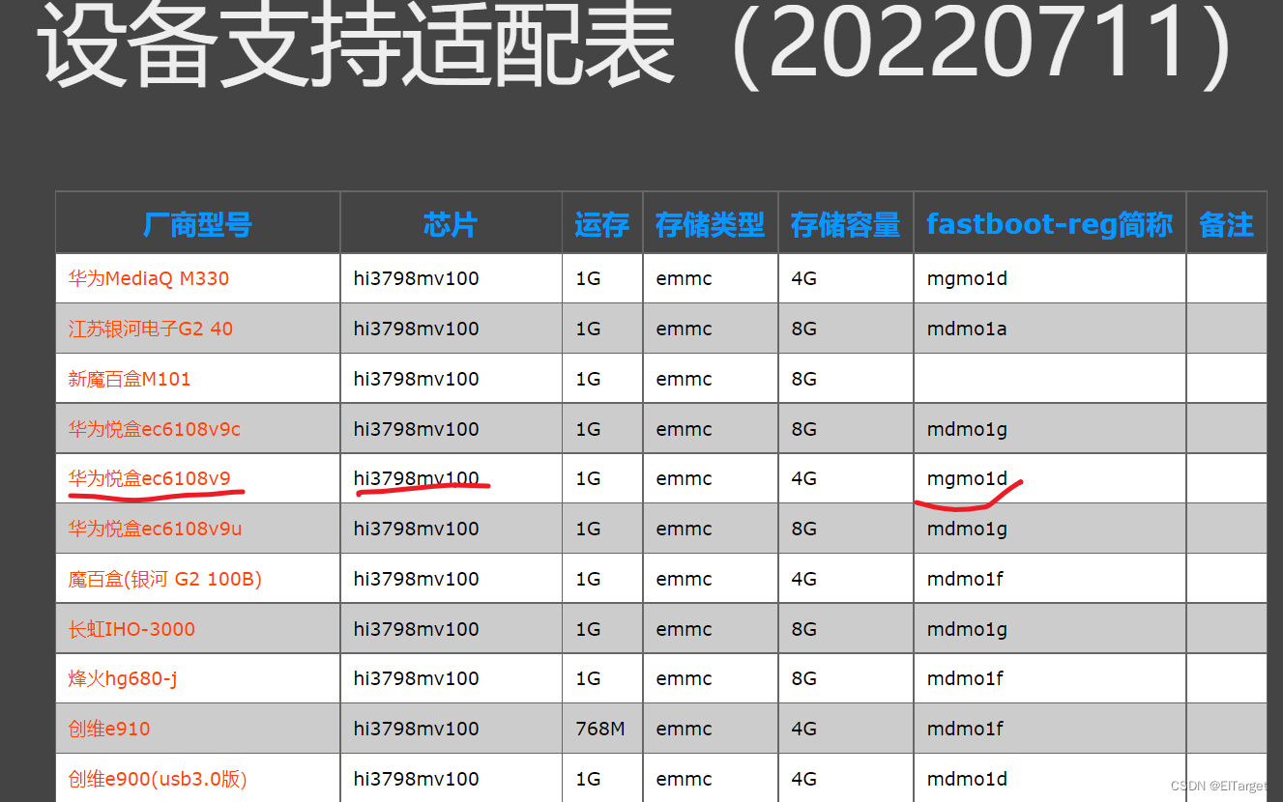Click hi3798mv100 in the 华为MediaQ M330 row
Screen dimensions: 1283x802
click(x=417, y=279)
